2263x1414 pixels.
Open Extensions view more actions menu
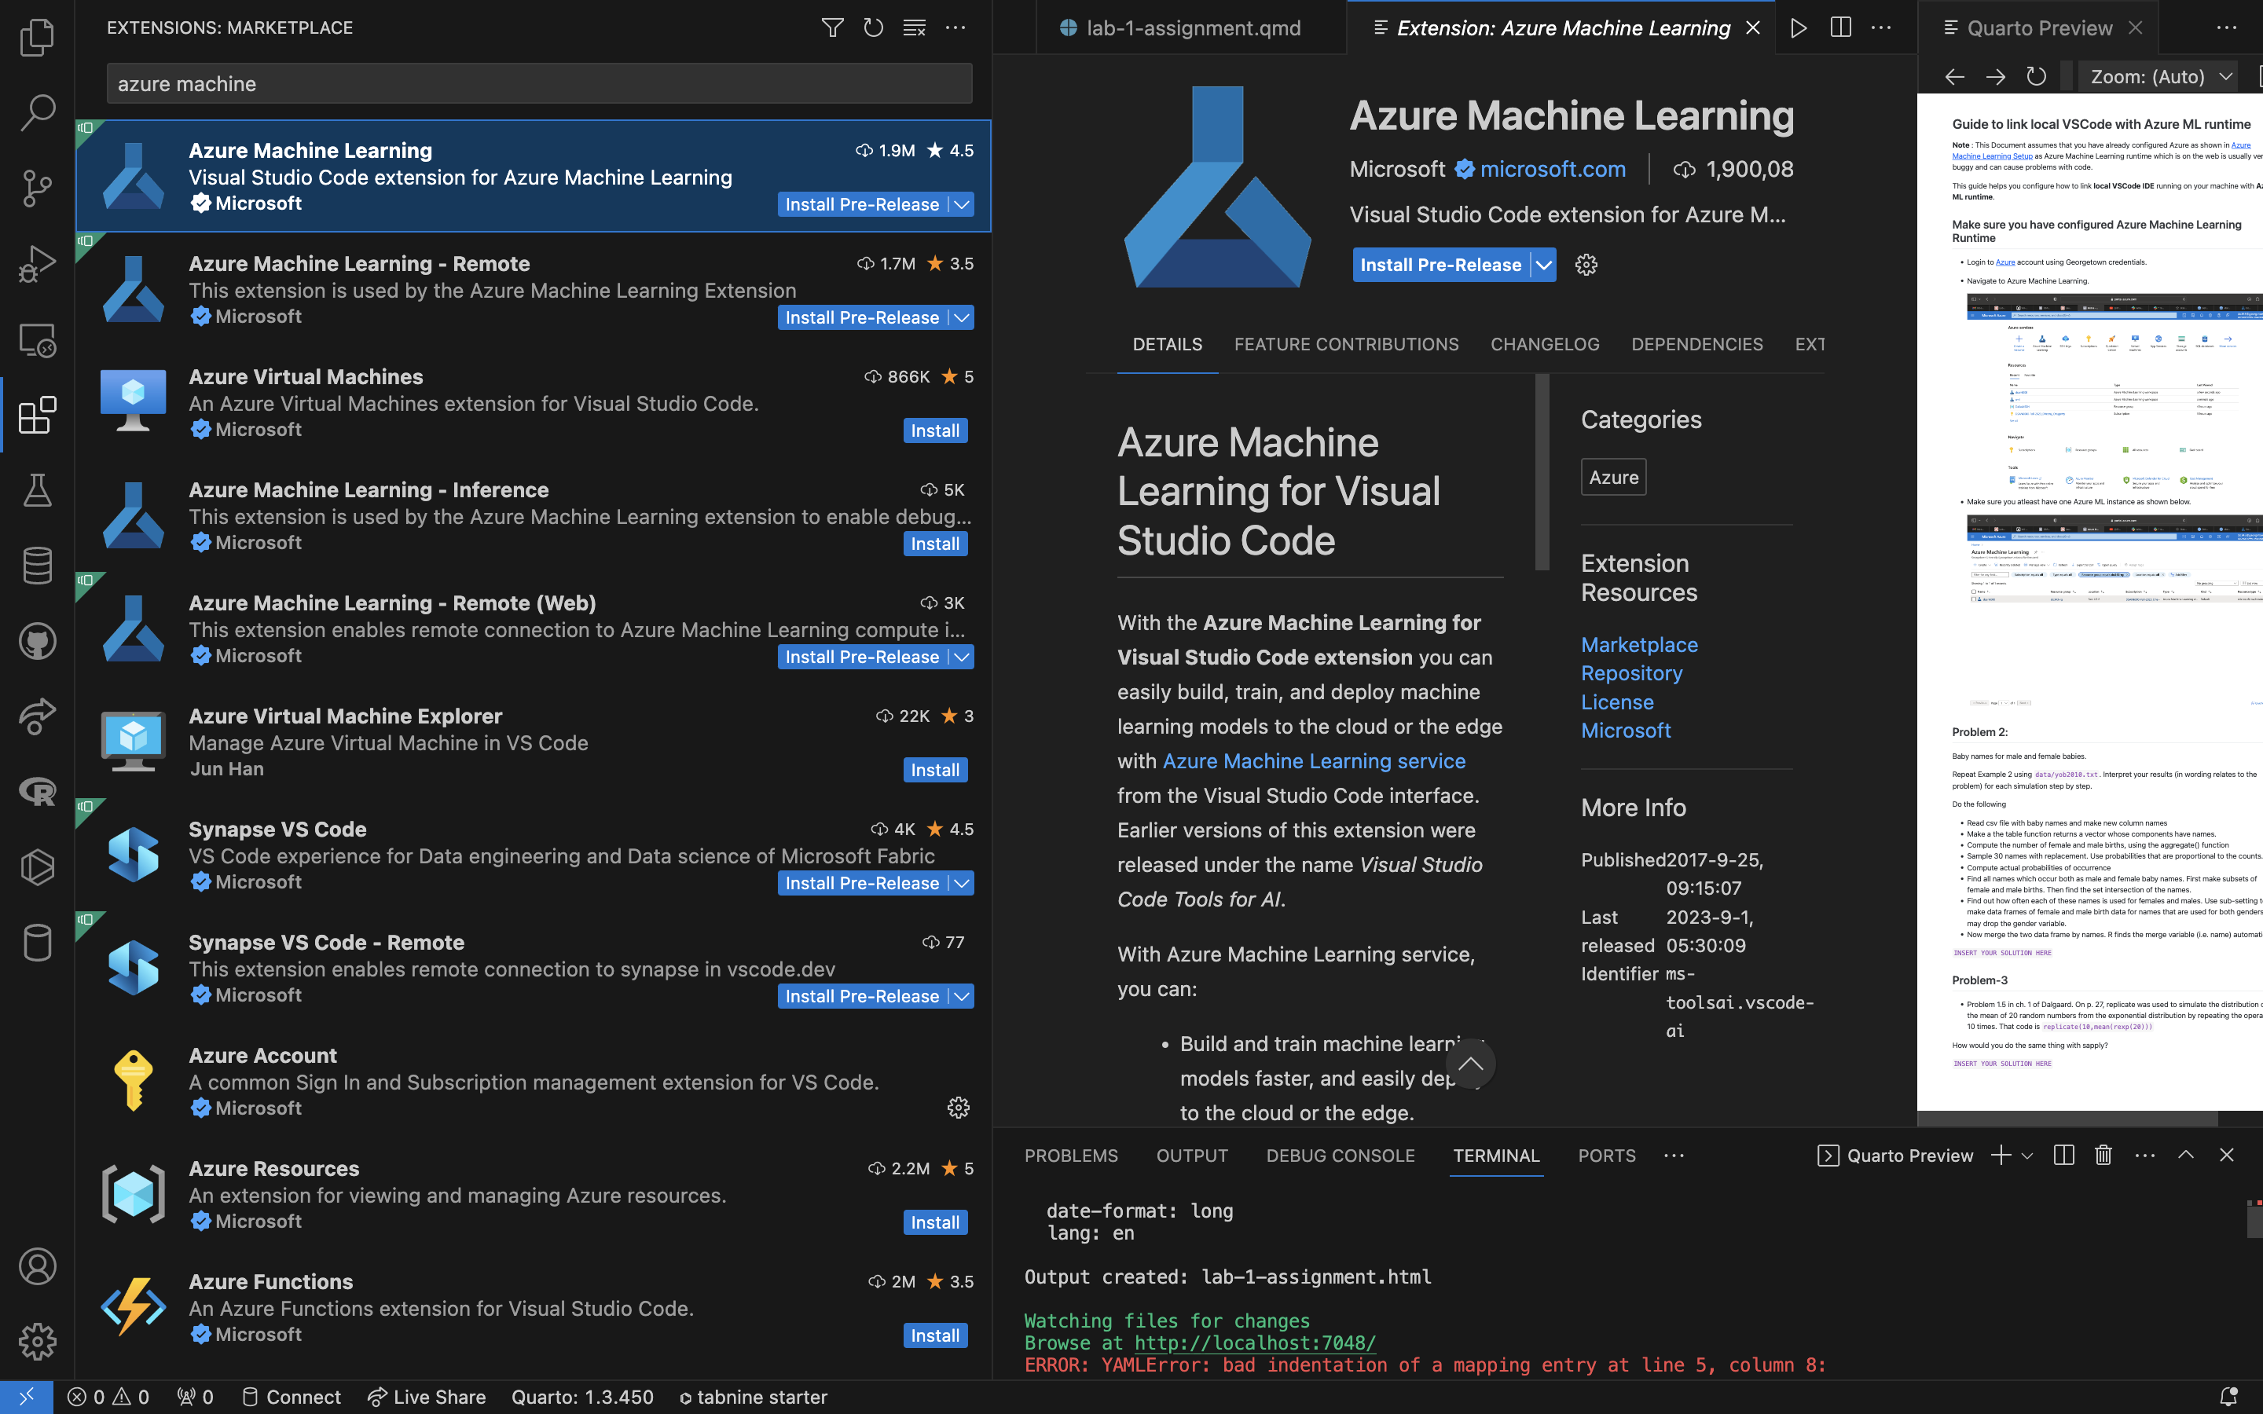point(955,27)
